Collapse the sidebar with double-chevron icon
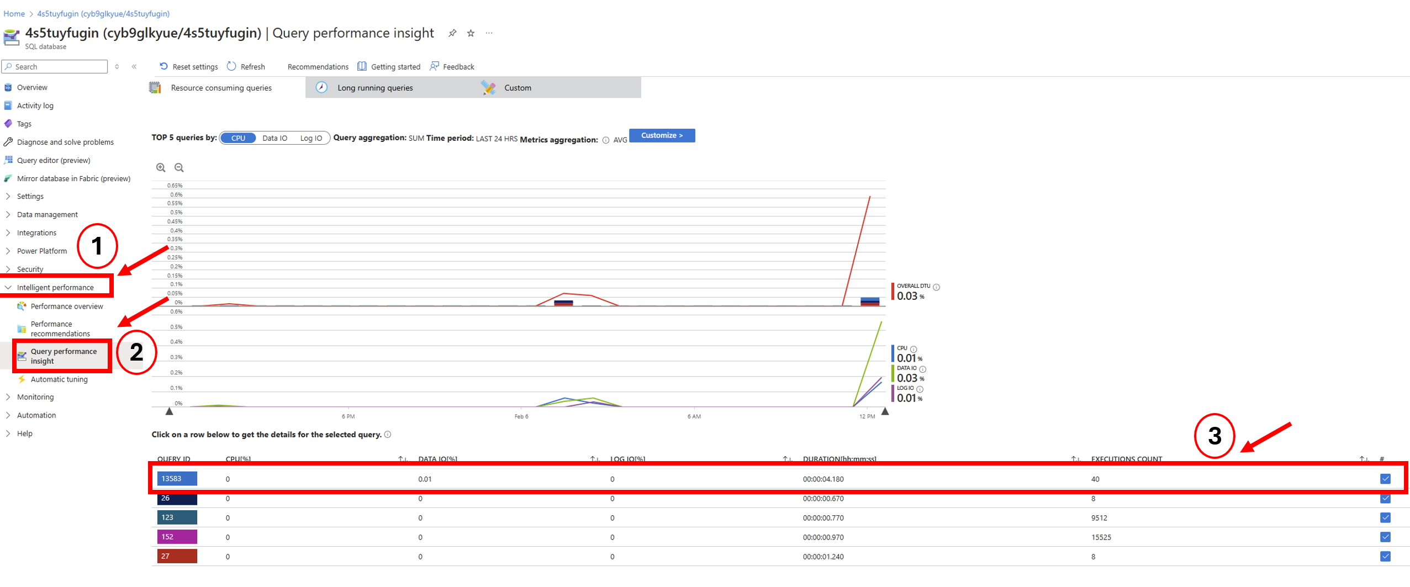 [x=134, y=67]
